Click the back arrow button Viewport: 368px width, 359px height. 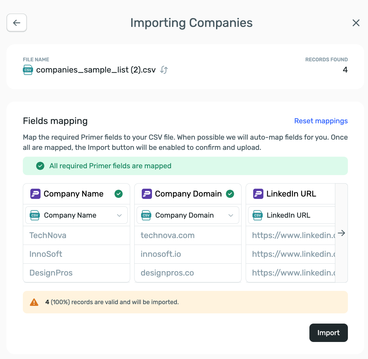pyautogui.click(x=17, y=23)
